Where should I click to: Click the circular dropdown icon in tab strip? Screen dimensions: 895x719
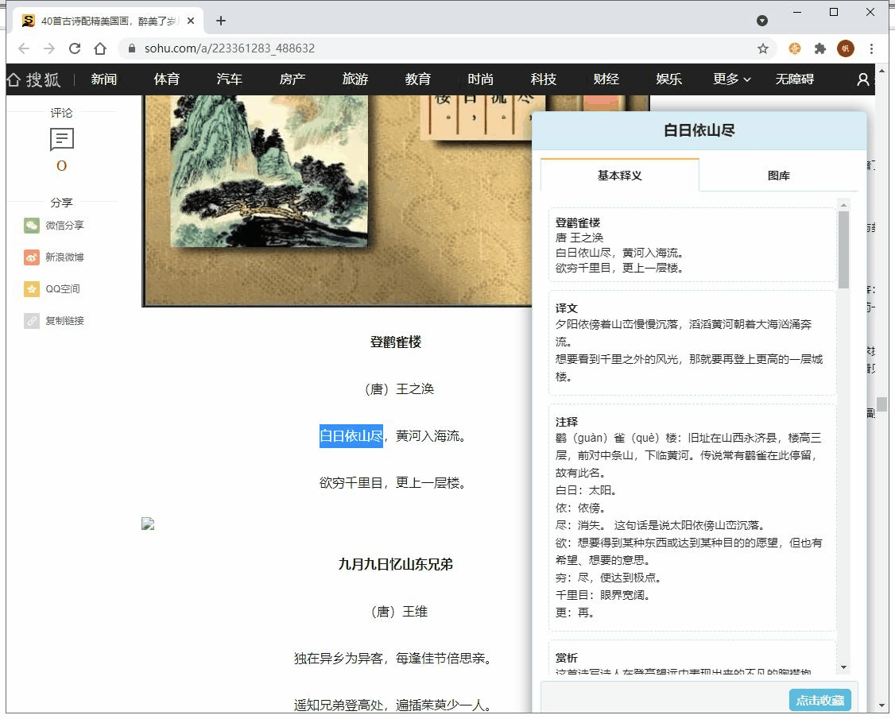click(x=762, y=21)
